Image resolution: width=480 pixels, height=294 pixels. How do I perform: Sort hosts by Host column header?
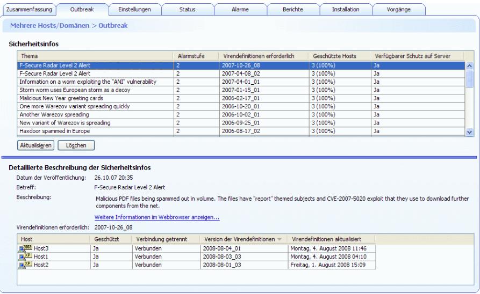pyautogui.click(x=54, y=239)
